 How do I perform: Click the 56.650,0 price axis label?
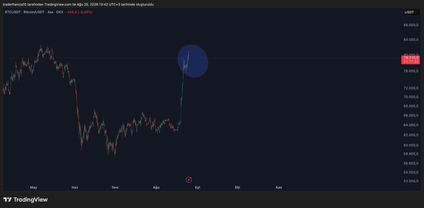[410, 163]
